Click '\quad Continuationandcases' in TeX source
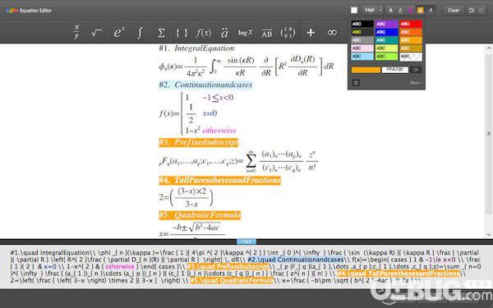This screenshot has height=308, width=493. 301,260
